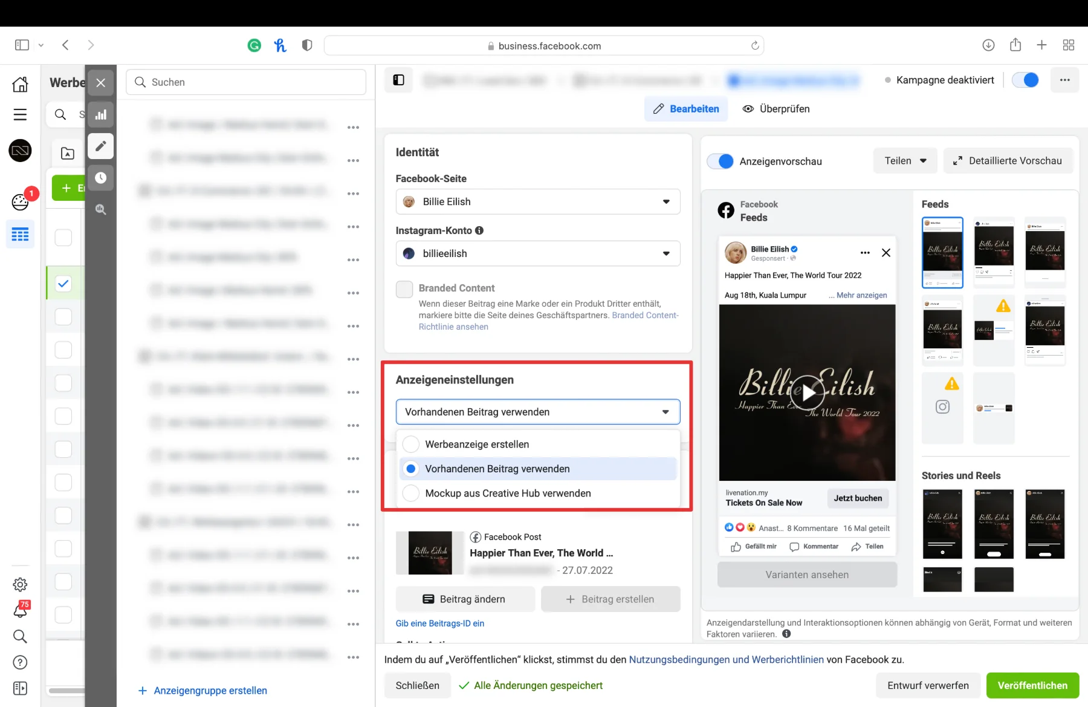The height and width of the screenshot is (707, 1088).
Task: Click Anzeigengruppe erstellen link
Action: point(202,691)
